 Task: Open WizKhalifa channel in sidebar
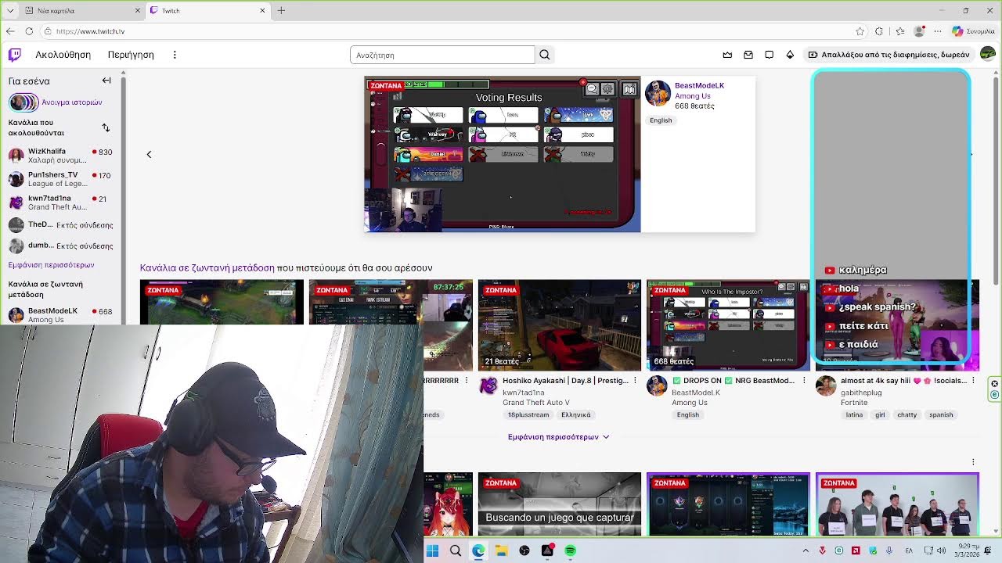tap(61, 155)
